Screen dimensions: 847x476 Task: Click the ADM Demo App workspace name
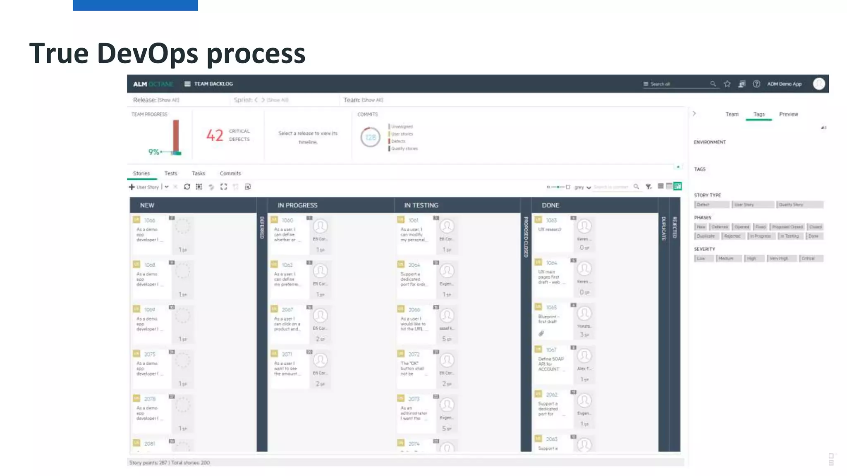785,84
